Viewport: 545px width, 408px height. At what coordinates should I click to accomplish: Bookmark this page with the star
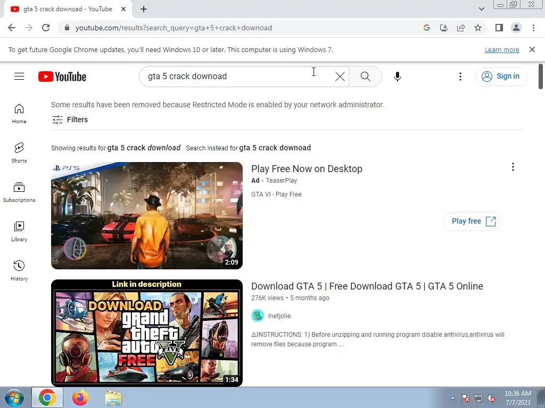(x=478, y=28)
